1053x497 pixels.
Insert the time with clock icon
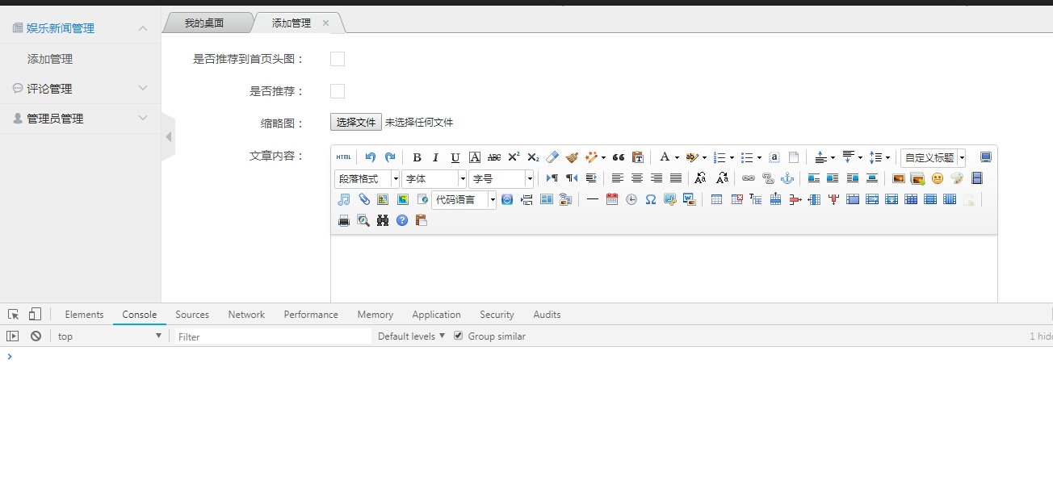coord(631,199)
